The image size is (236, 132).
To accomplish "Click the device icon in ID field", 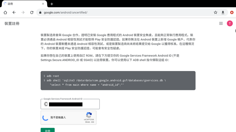I will (46, 104).
